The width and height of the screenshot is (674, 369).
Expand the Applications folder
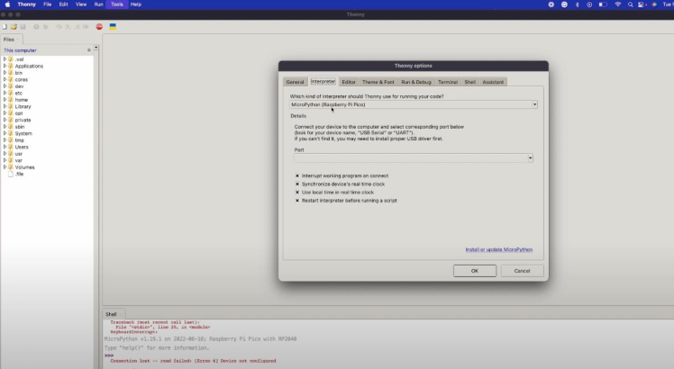(5, 66)
